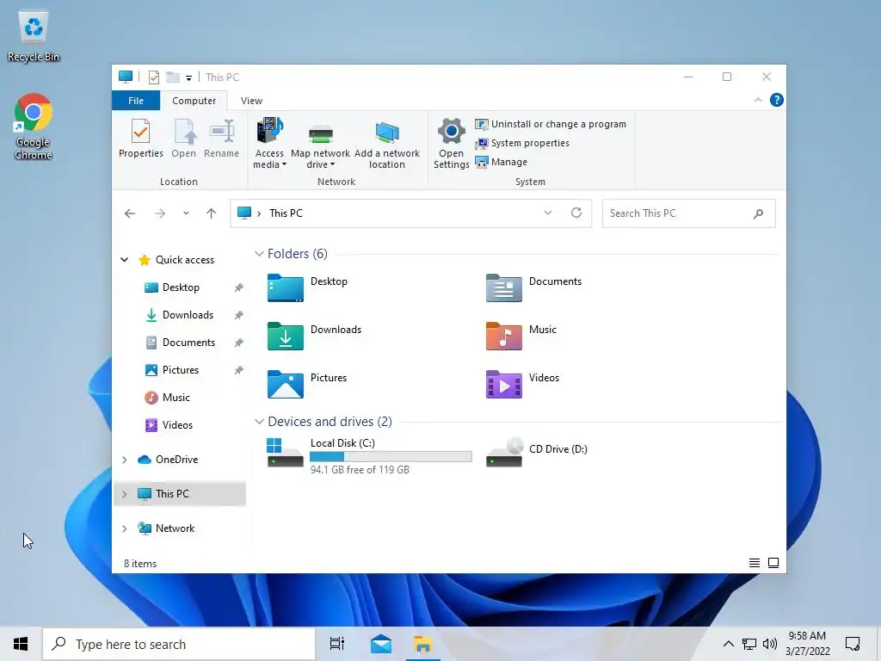Open the Map network drive menu
Image resolution: width=881 pixels, height=661 pixels.
[x=320, y=144]
